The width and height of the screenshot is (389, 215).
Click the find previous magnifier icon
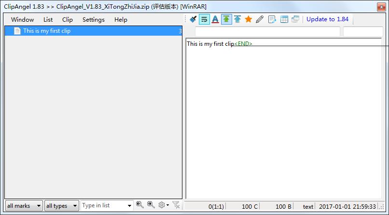139,205
